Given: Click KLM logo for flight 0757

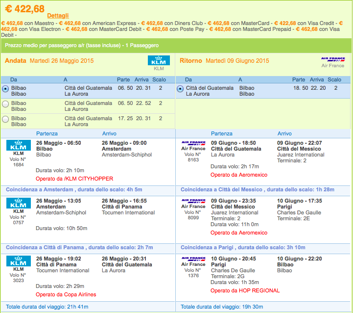Looking at the screenshot, I should pyautogui.click(x=19, y=203).
